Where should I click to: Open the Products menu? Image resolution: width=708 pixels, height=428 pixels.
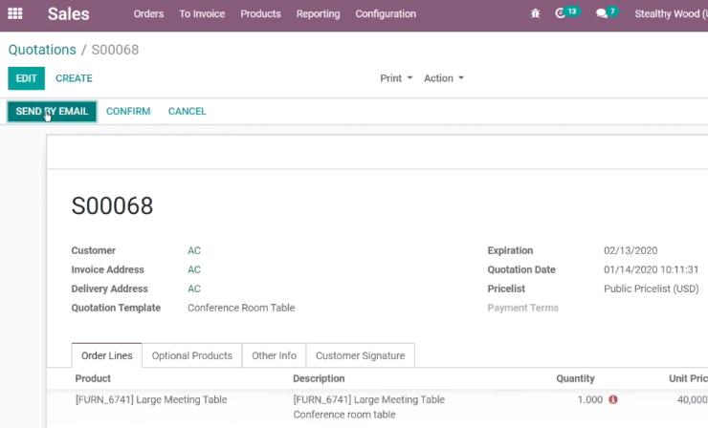[x=260, y=14]
